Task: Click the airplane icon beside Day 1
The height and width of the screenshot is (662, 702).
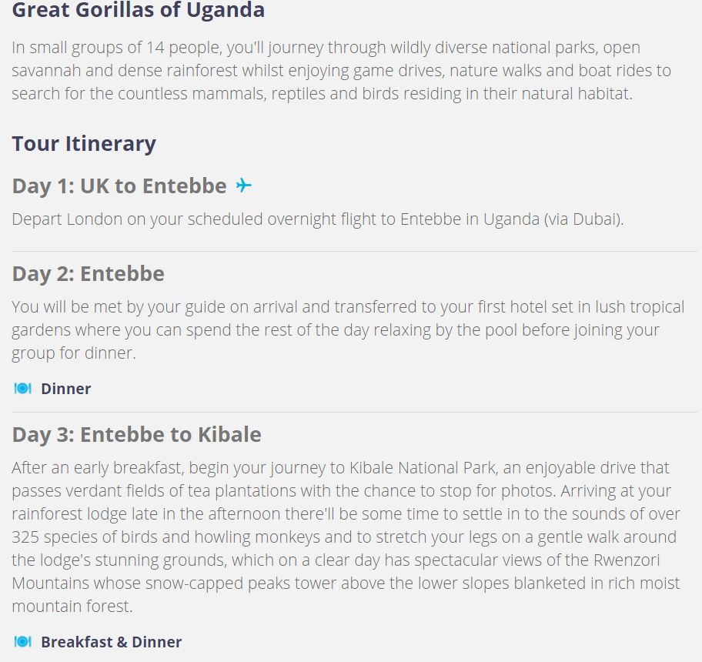Action: (x=244, y=185)
